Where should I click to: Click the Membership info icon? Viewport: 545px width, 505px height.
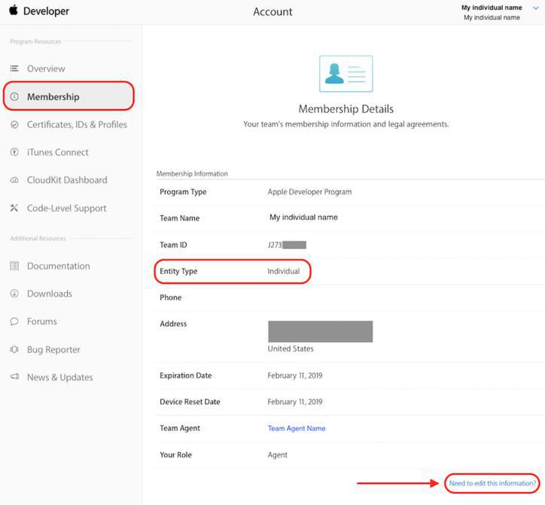coord(14,97)
